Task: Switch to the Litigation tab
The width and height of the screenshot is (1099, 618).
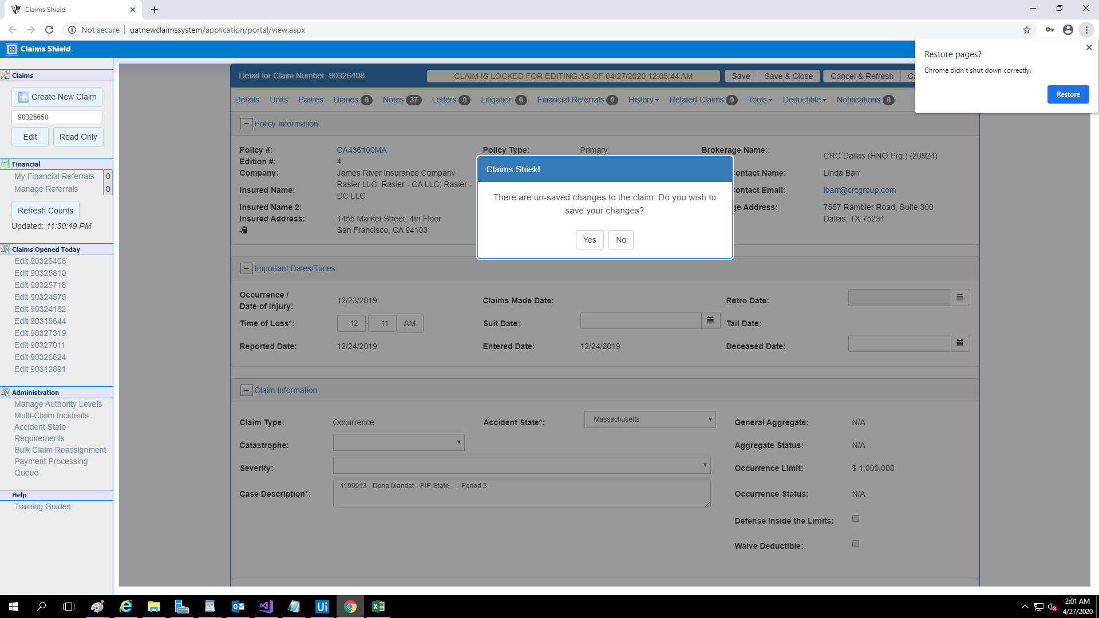Action: 503,100
